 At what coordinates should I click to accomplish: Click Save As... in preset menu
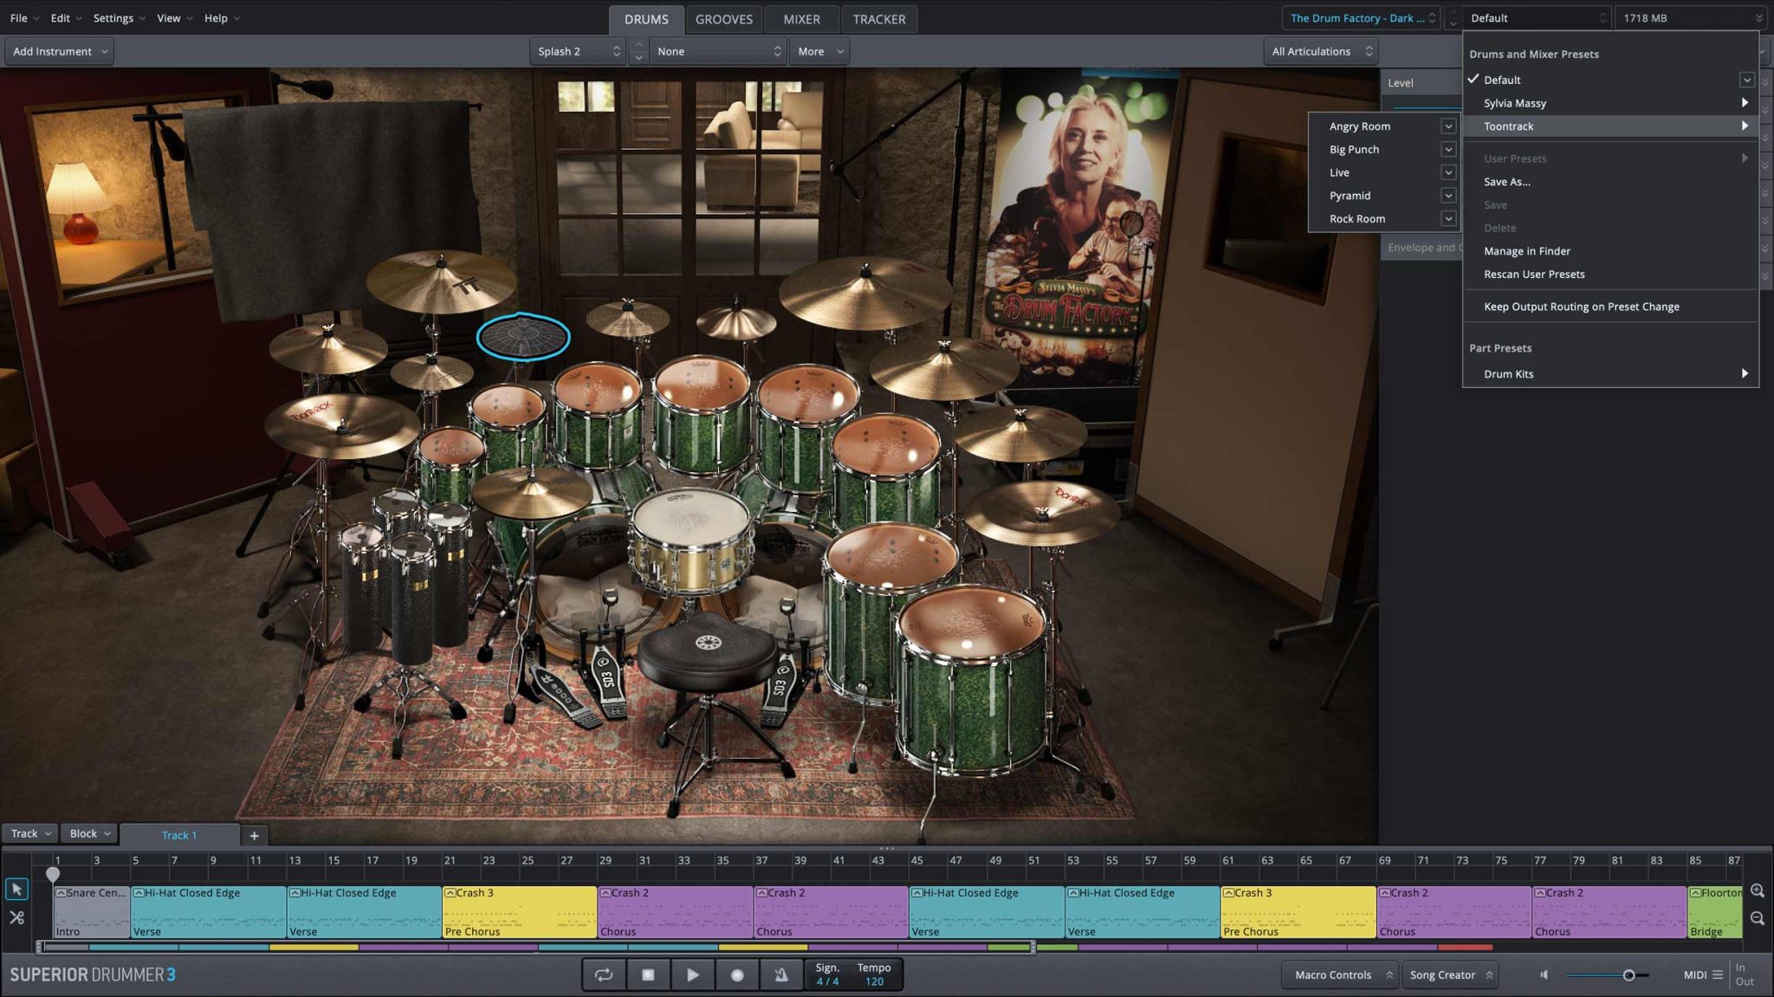(1506, 182)
